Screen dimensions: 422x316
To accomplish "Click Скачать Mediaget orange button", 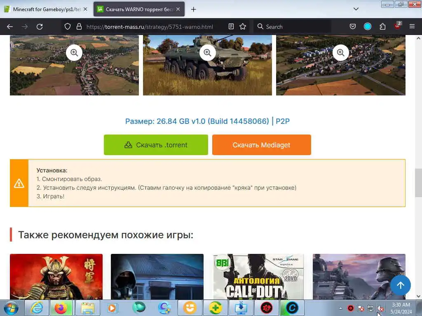I will coord(261,145).
